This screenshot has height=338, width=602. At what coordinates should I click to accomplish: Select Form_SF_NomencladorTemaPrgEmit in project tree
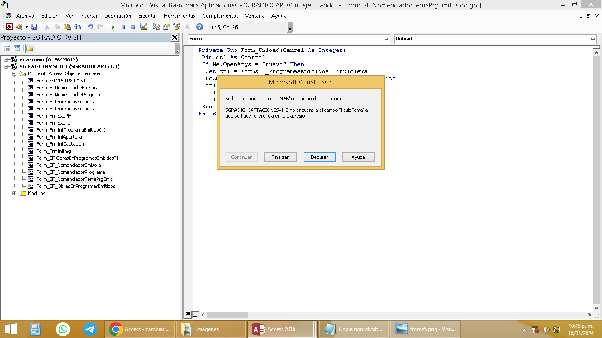(x=74, y=179)
